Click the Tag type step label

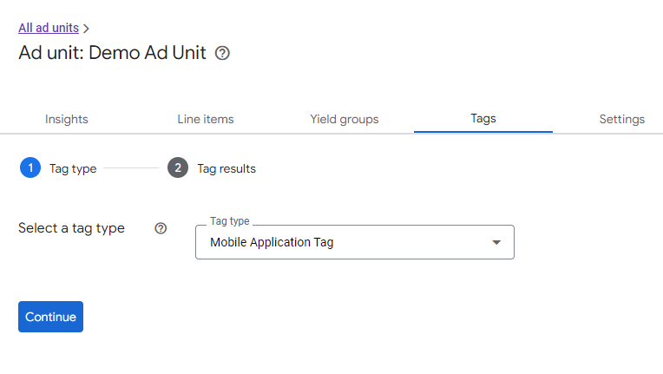click(x=73, y=168)
